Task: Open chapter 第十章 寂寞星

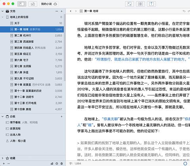Action: point(32,85)
